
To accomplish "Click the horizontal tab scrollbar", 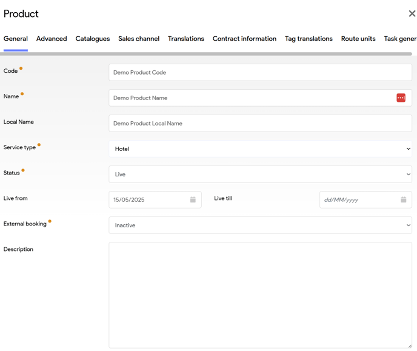I will (206, 54).
